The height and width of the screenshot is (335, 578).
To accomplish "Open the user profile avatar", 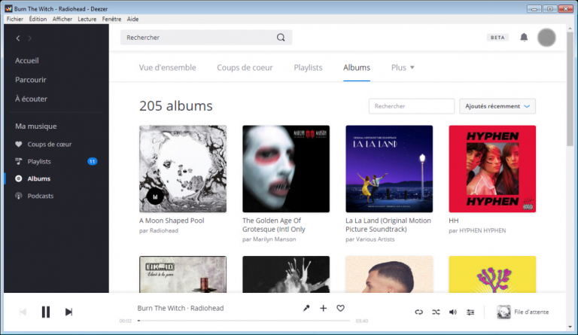I will [x=547, y=37].
